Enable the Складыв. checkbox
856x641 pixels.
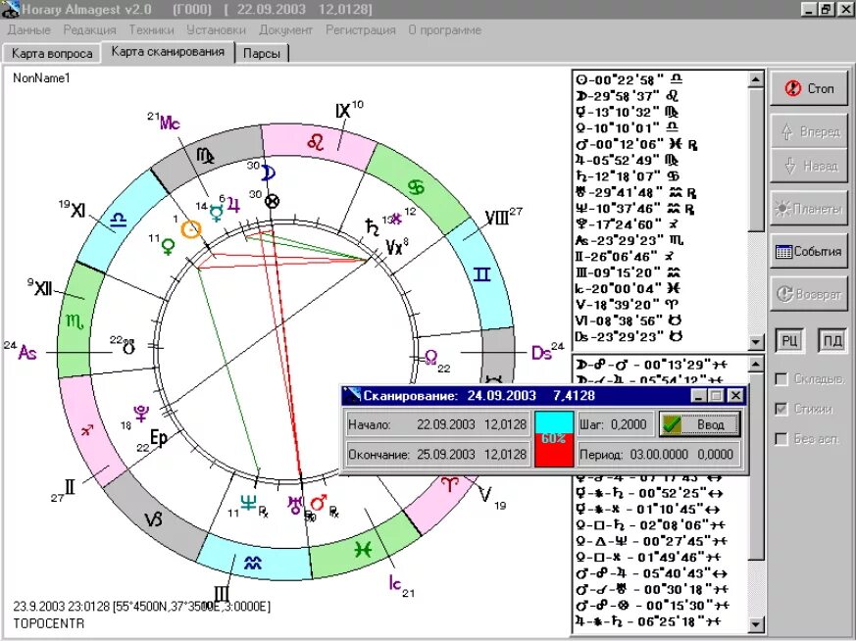(x=781, y=379)
